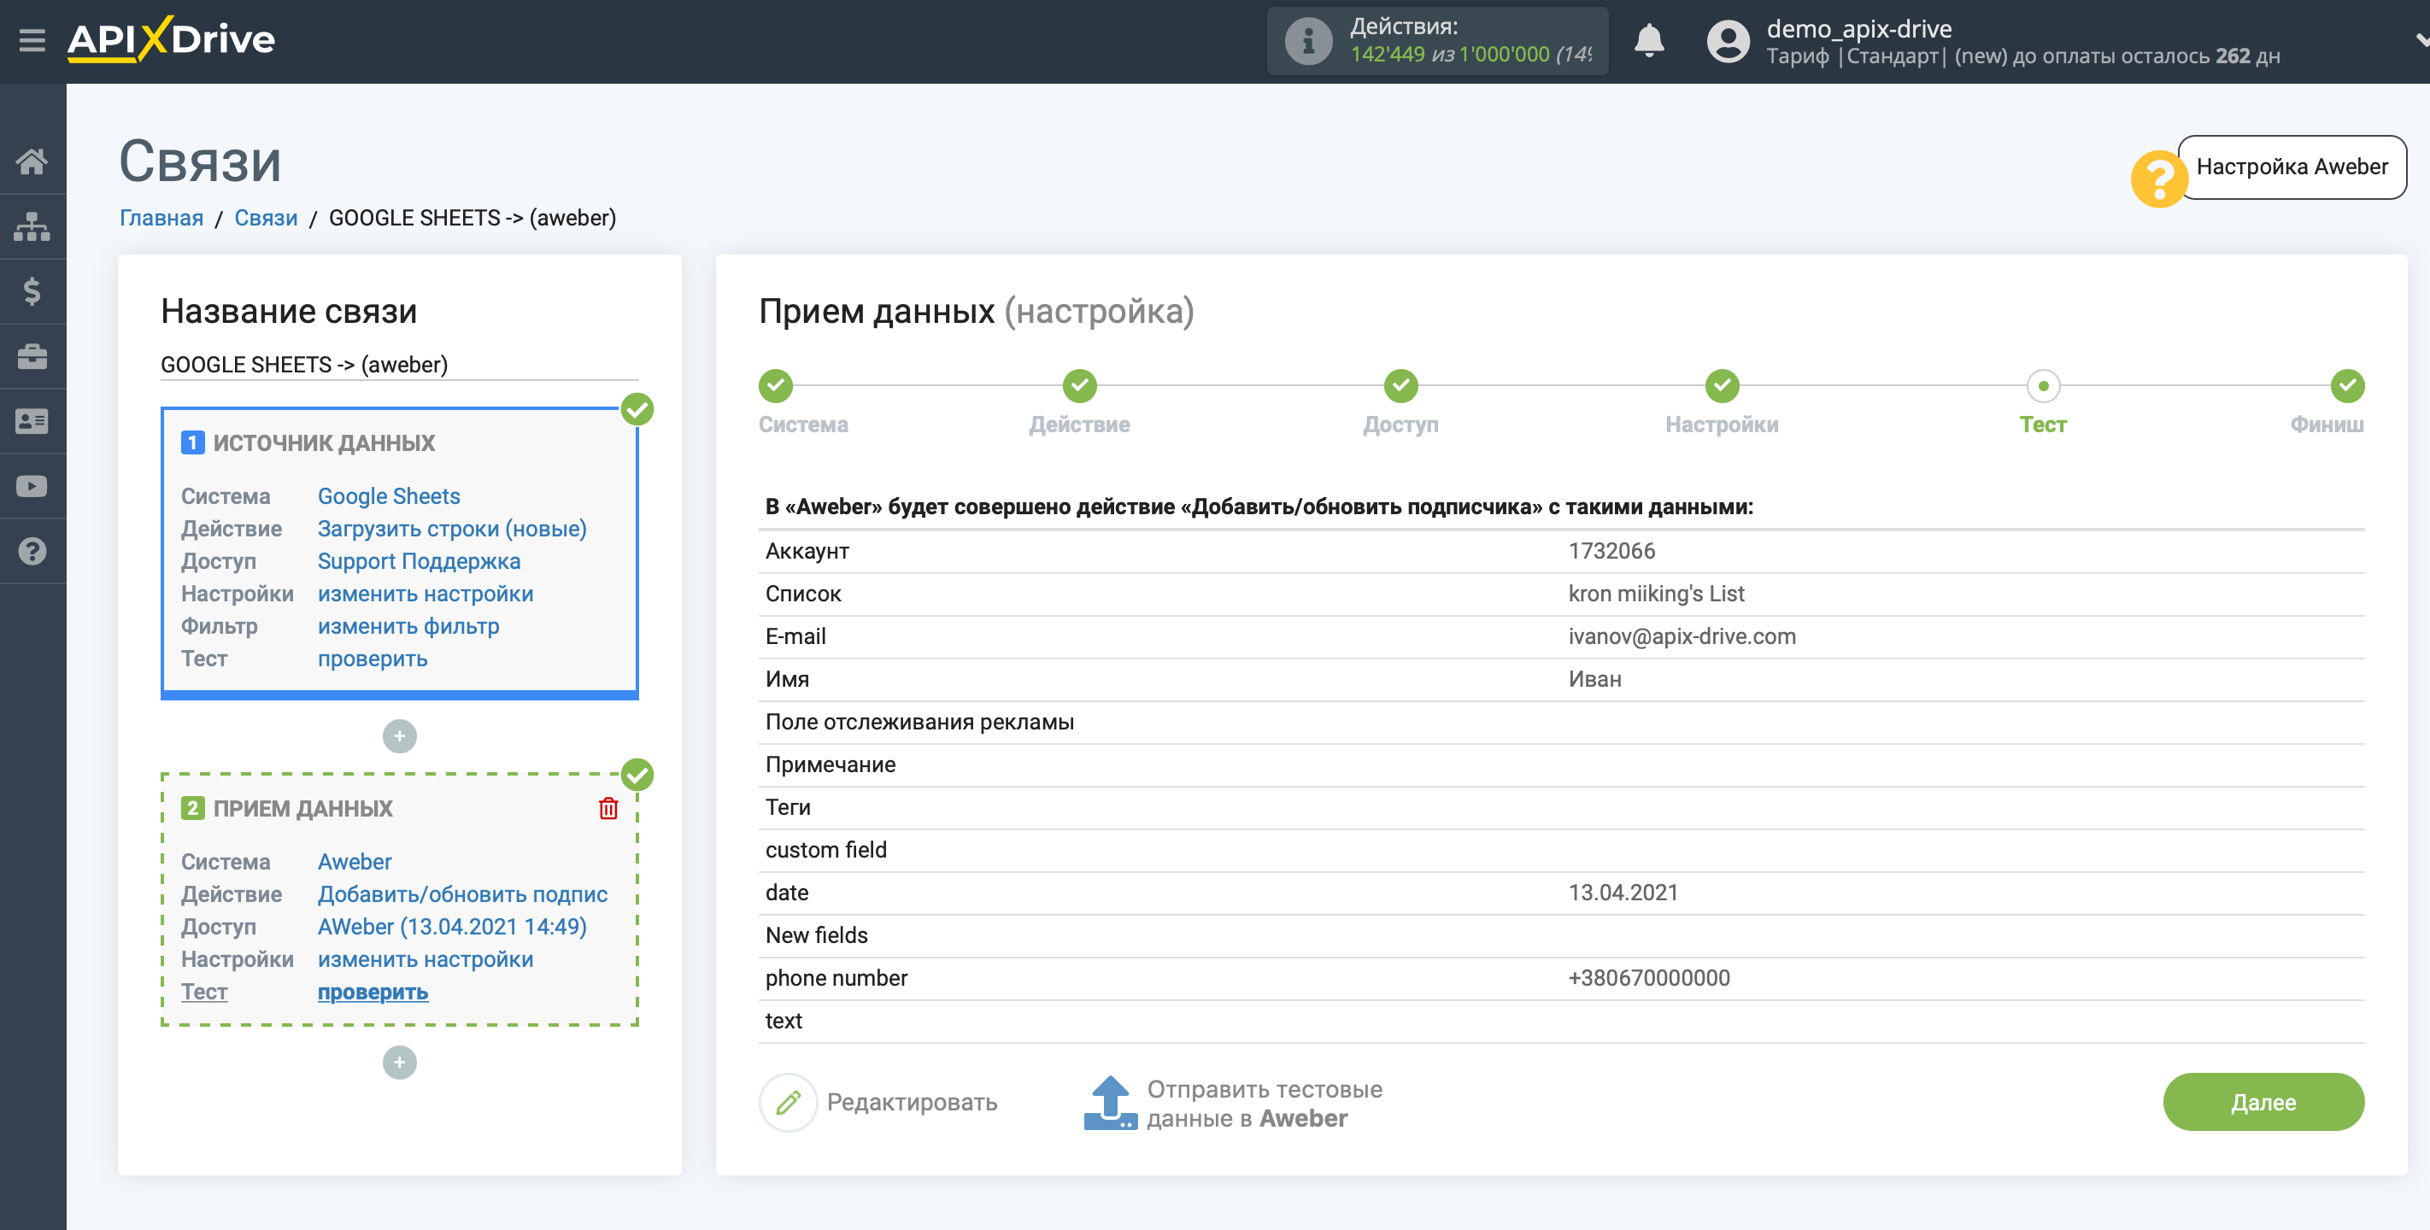Open the hamburger menu
This screenshot has height=1230, width=2430.
(32, 40)
